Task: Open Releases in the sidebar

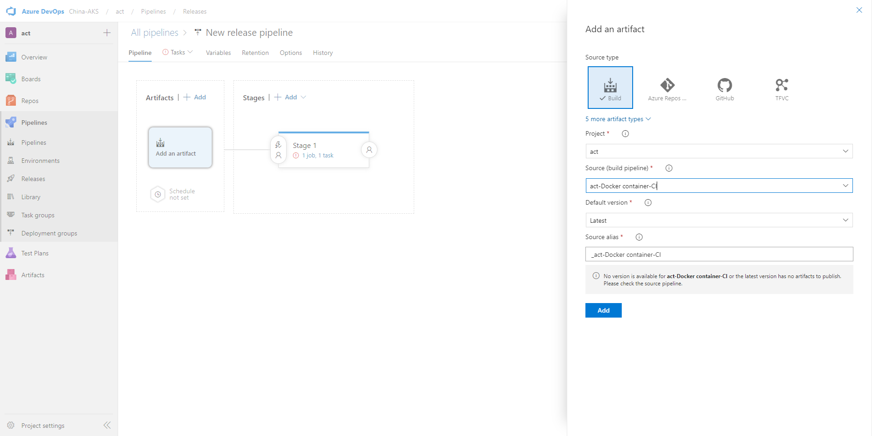Action: tap(33, 179)
